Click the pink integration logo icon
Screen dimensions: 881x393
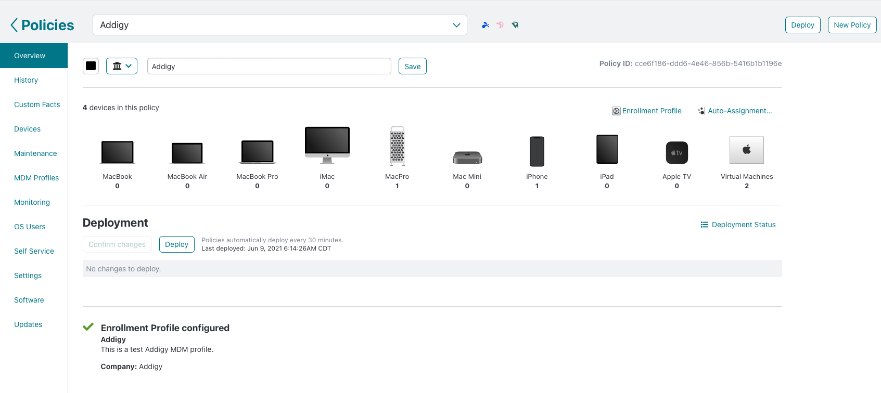(x=500, y=25)
